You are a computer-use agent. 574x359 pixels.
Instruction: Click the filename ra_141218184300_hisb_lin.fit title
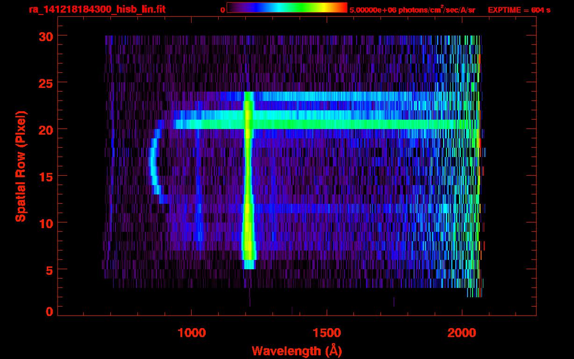97,9
